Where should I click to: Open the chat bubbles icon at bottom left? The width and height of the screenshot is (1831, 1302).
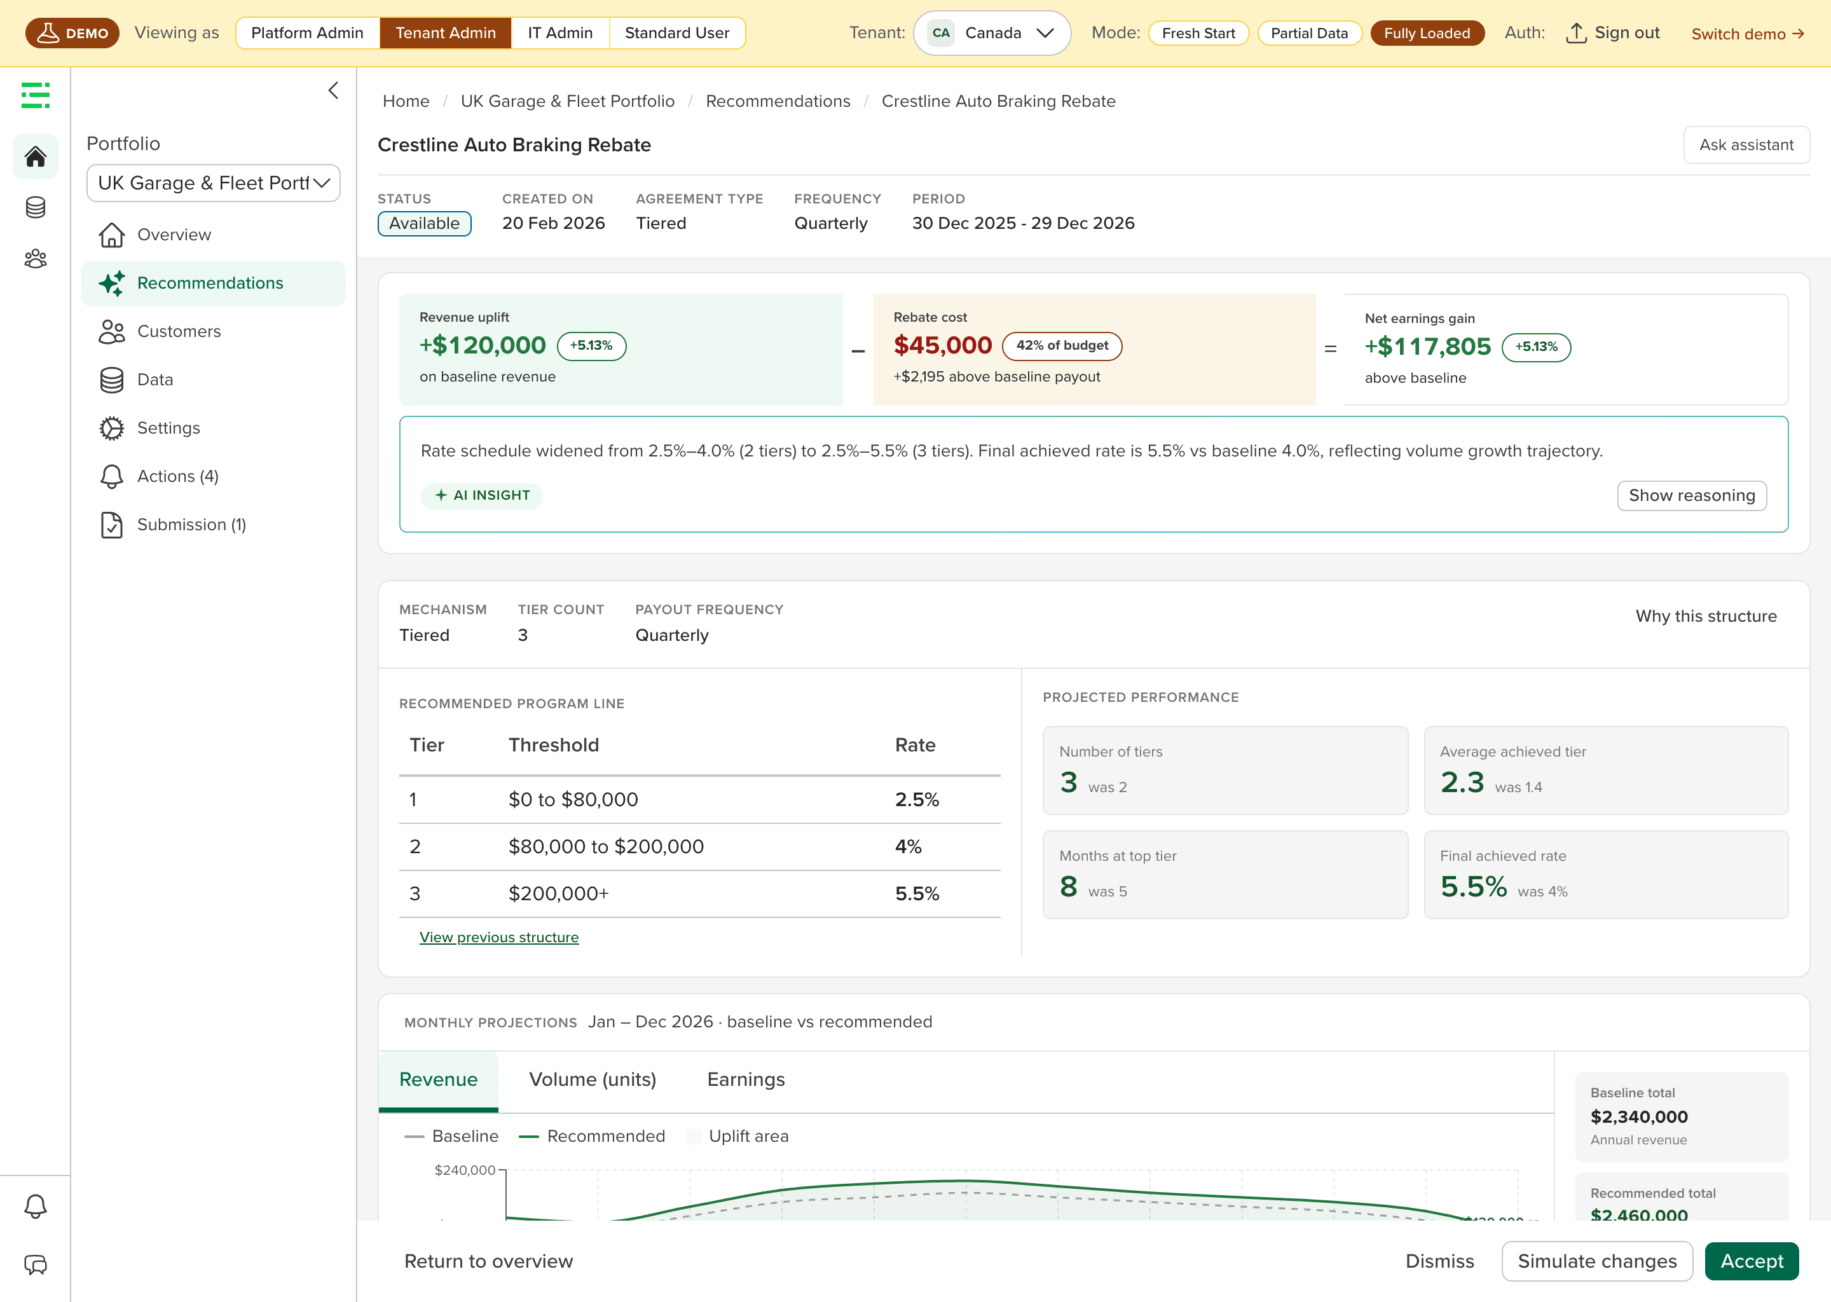point(35,1265)
